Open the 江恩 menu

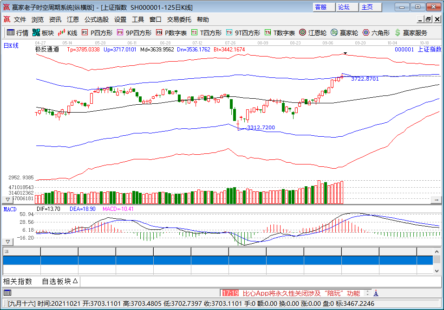[x=73, y=19]
